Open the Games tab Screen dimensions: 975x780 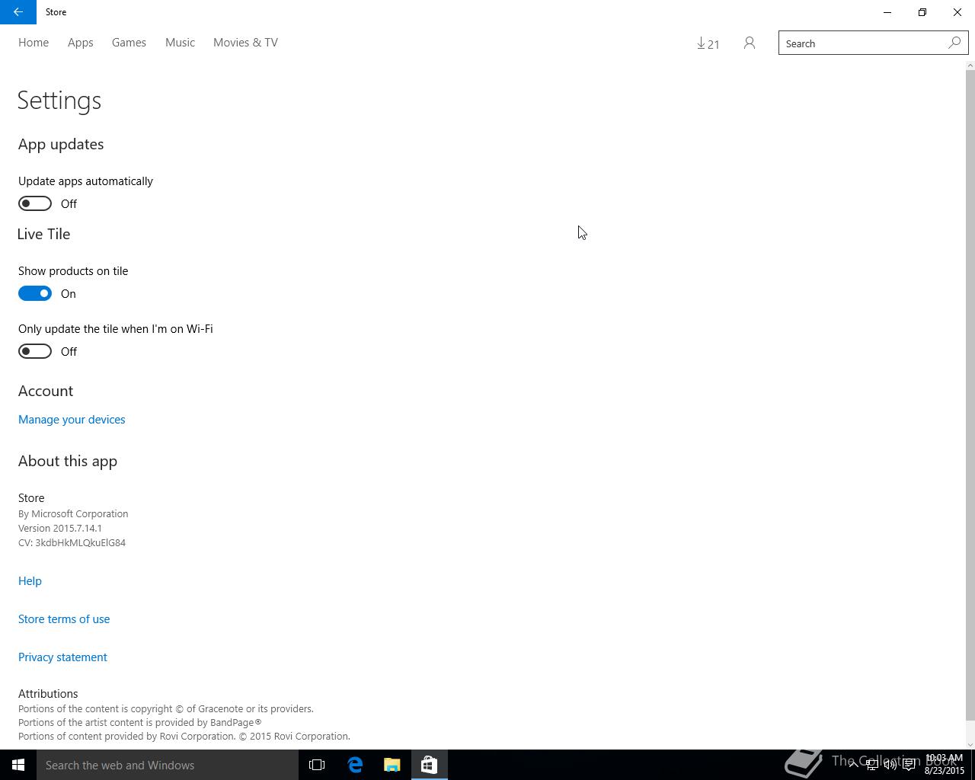click(129, 43)
